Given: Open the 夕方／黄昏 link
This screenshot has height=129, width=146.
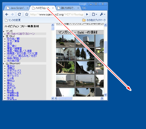Looking at the screenshot, I should (x=13, y=41).
